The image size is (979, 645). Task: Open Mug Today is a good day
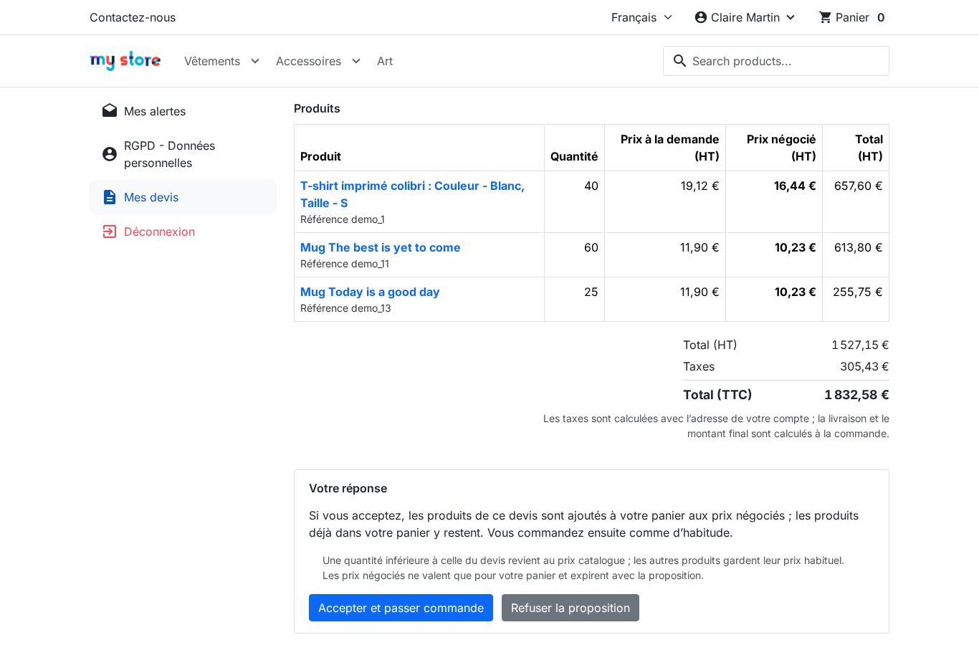370,292
